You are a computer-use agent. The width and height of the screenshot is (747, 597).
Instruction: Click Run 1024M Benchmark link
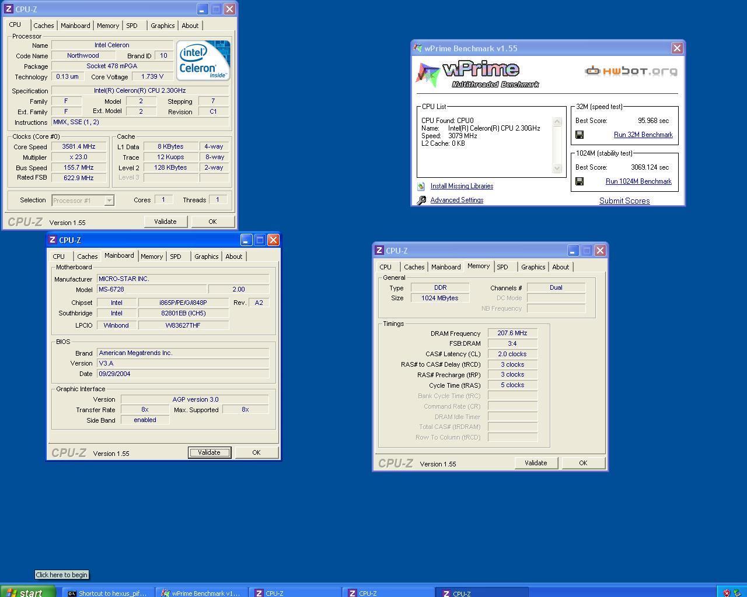click(x=638, y=181)
